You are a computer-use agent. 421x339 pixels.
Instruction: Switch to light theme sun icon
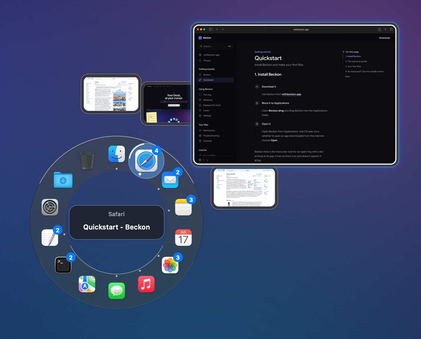[x=204, y=160]
